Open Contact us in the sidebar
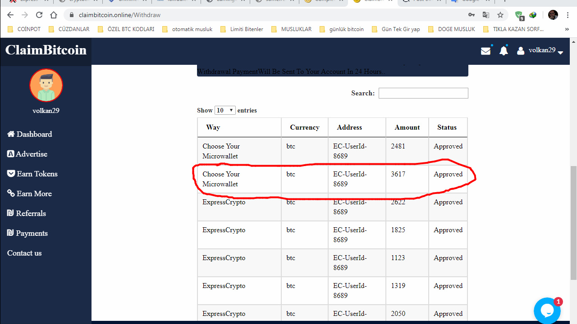The image size is (577, 324). point(24,253)
